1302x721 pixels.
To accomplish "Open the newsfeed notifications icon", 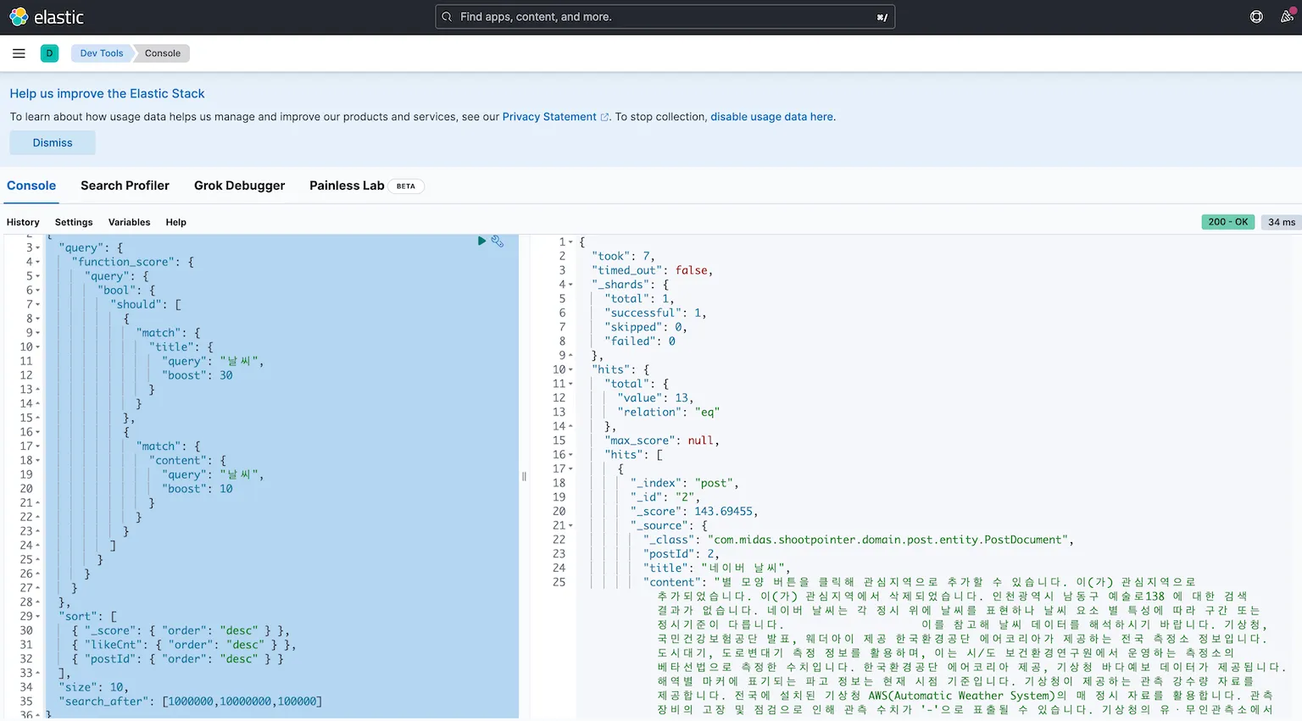I will tap(1287, 17).
